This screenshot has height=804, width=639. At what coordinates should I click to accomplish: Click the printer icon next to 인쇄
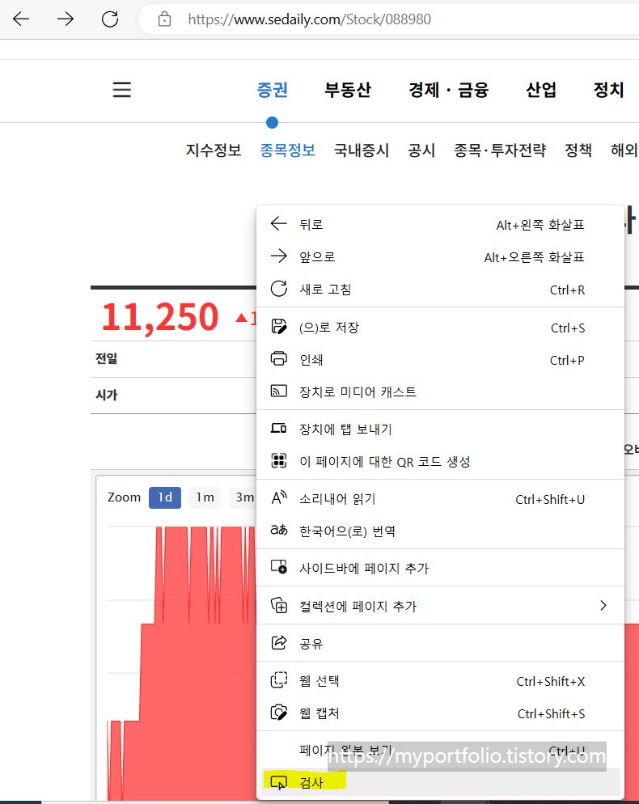tap(279, 359)
